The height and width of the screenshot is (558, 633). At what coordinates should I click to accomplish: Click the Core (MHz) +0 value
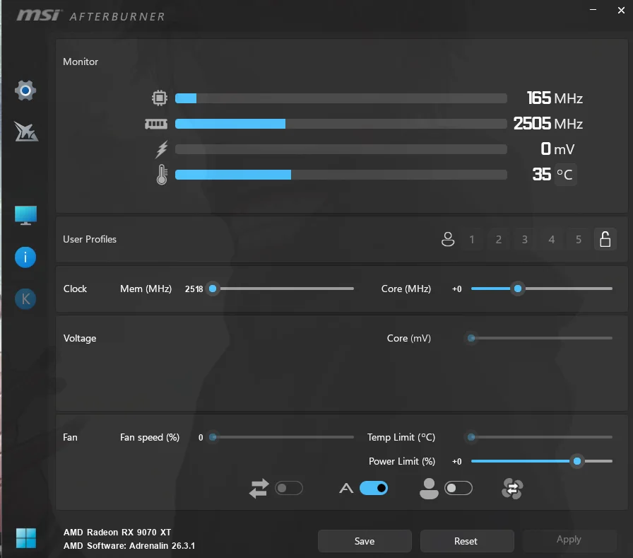456,289
